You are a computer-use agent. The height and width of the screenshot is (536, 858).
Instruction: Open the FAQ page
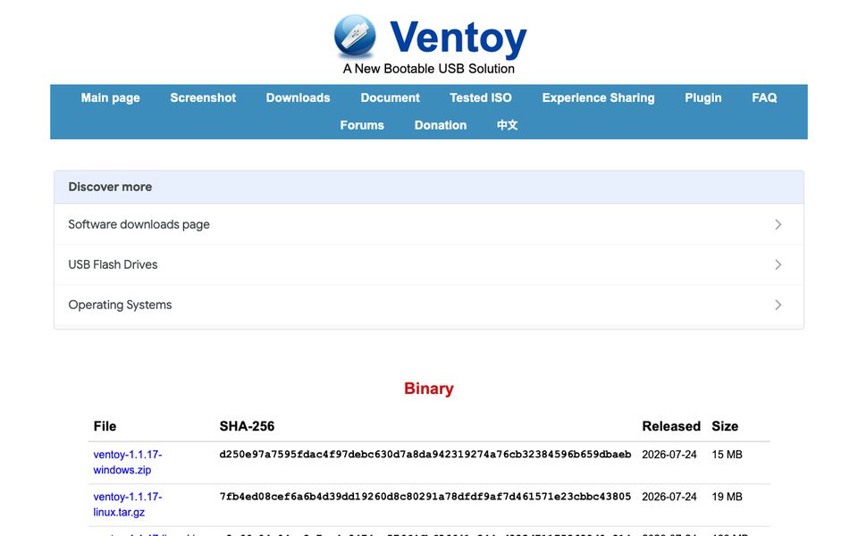764,98
